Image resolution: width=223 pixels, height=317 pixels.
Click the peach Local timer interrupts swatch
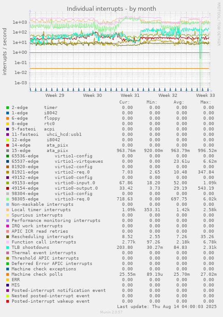(8, 210)
